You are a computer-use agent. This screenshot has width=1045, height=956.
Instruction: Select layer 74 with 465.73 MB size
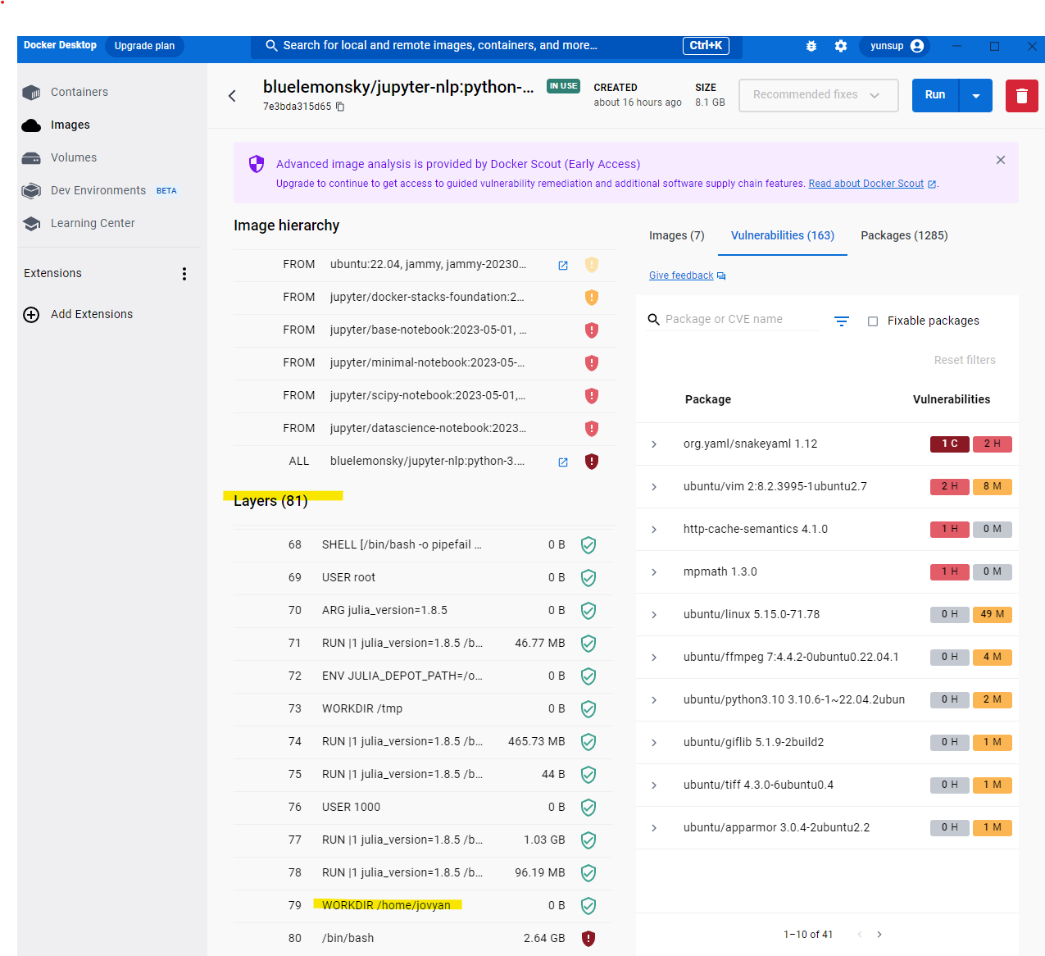(423, 742)
